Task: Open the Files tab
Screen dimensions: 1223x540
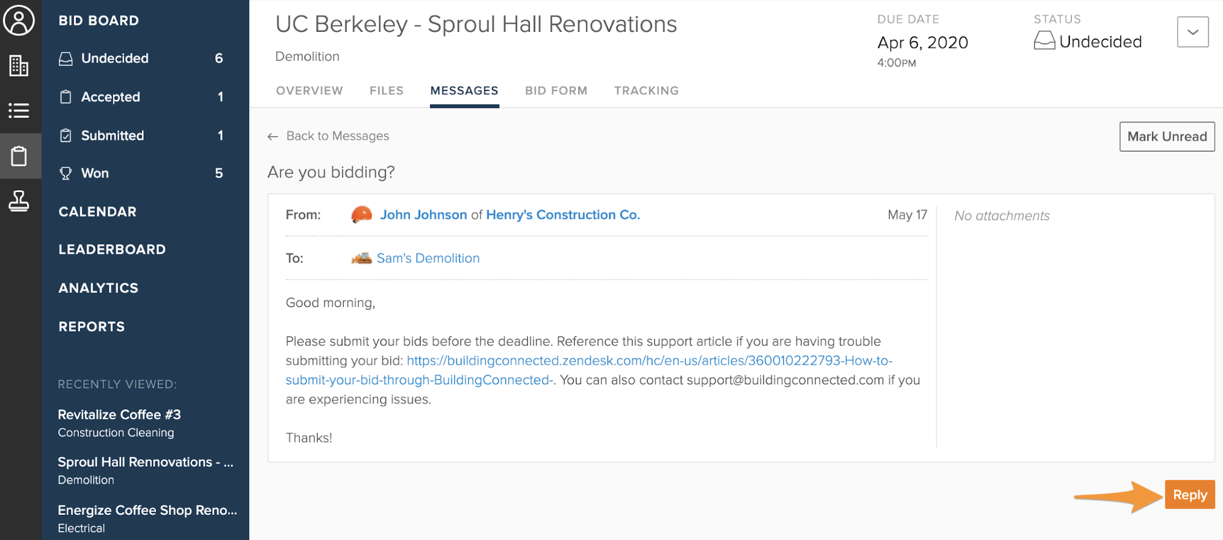Action: pyautogui.click(x=386, y=91)
